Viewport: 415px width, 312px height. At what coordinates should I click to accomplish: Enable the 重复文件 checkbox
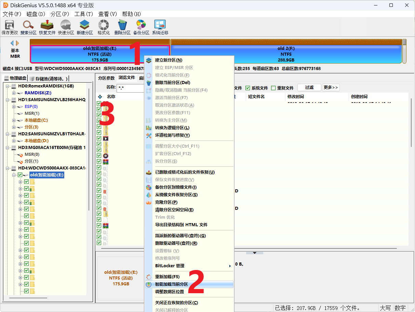273,88
